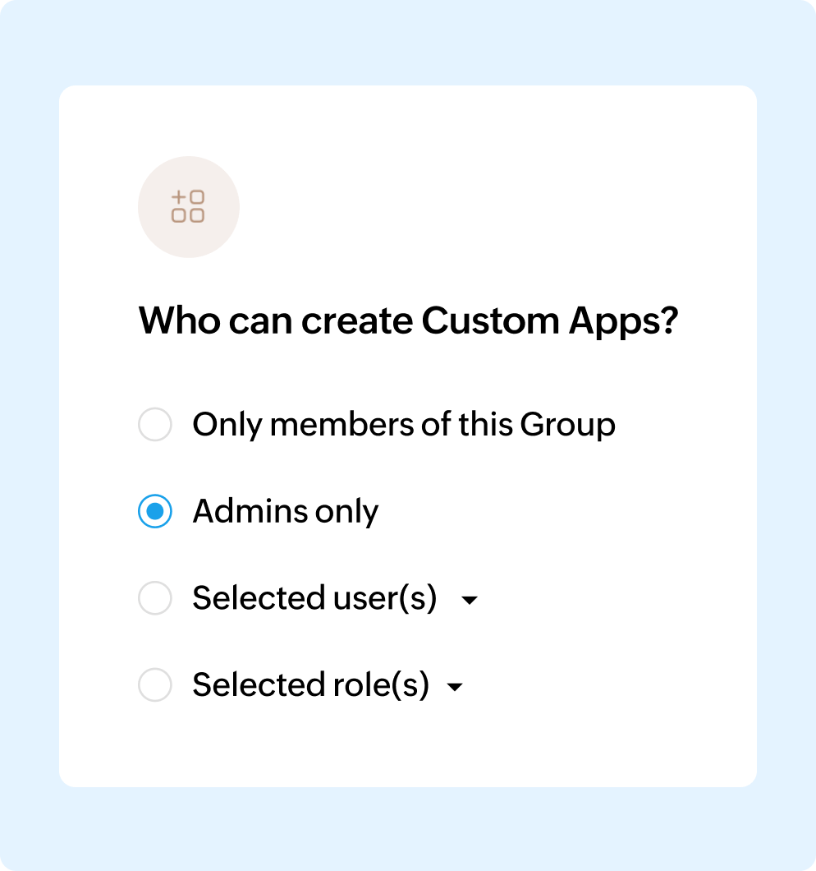Click the "Who can create Custom Apps?" heading
The width and height of the screenshot is (816, 871).
pos(409,320)
